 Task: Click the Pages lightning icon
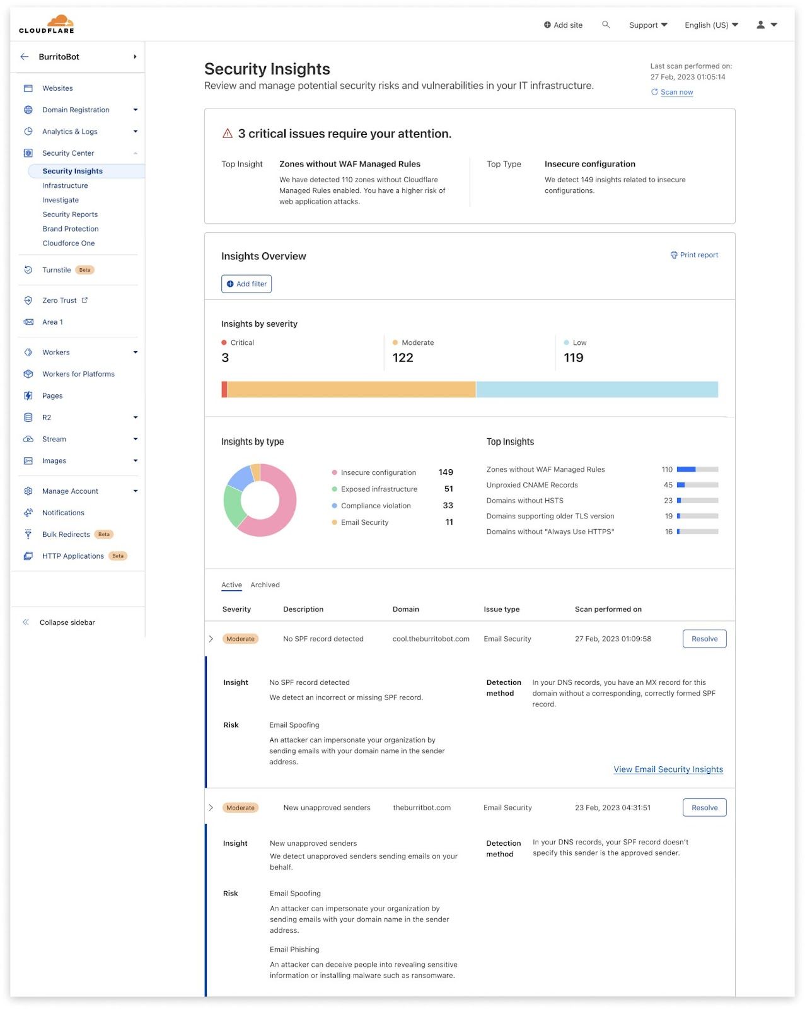click(28, 395)
